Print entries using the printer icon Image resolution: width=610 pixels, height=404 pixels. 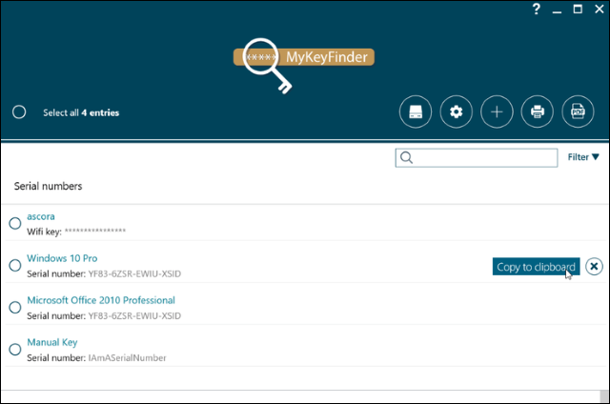click(538, 112)
